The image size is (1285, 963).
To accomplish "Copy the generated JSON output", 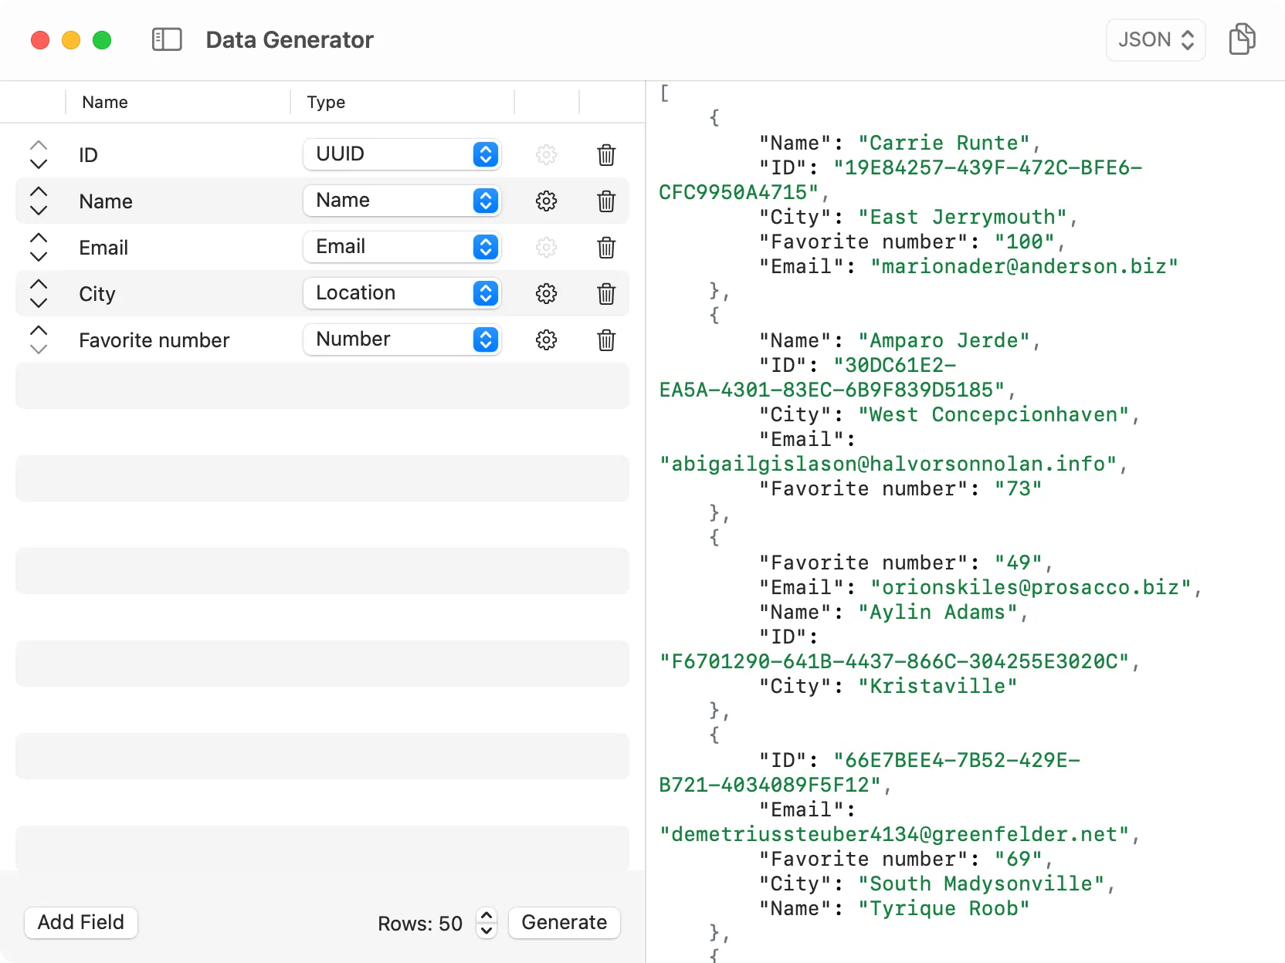I will (x=1243, y=39).
